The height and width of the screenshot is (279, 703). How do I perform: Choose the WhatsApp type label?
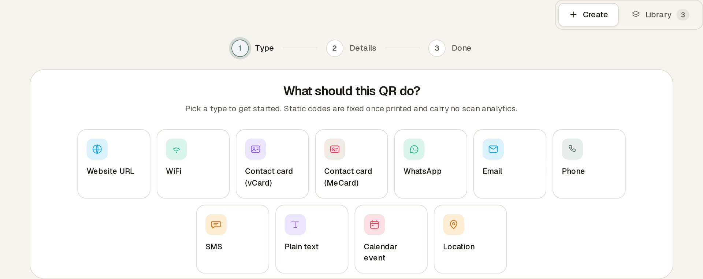(422, 171)
